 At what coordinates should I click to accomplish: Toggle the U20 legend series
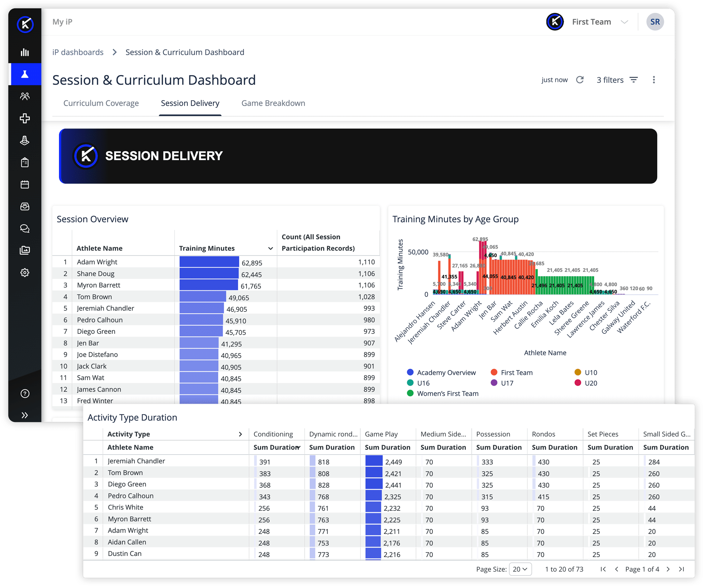tap(586, 383)
